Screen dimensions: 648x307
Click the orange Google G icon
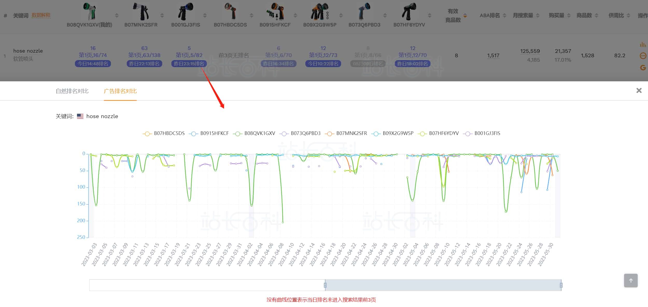click(643, 68)
